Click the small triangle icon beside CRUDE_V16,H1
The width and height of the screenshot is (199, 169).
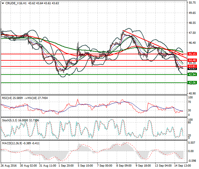click(x=2, y=3)
